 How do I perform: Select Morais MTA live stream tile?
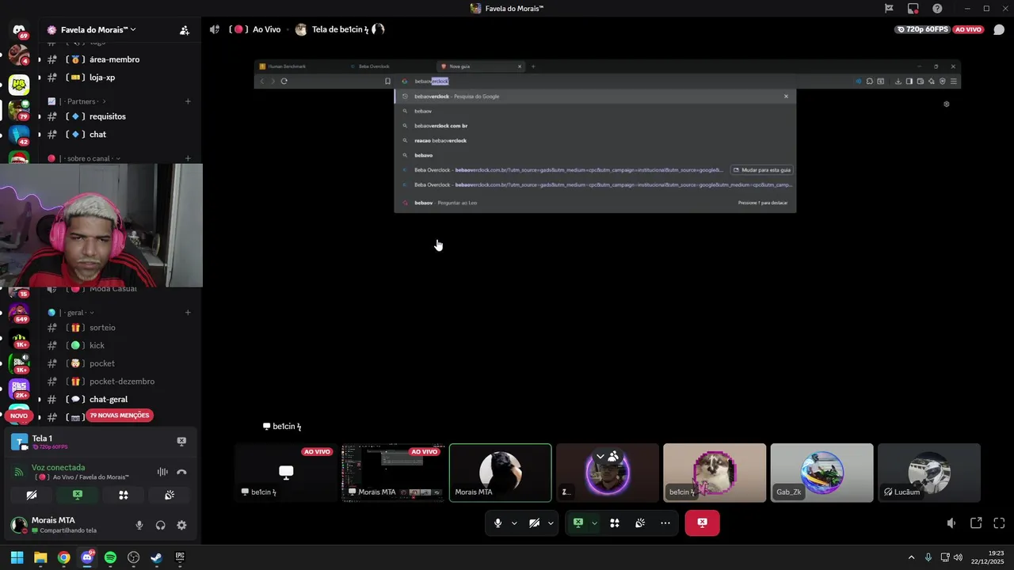click(x=393, y=473)
